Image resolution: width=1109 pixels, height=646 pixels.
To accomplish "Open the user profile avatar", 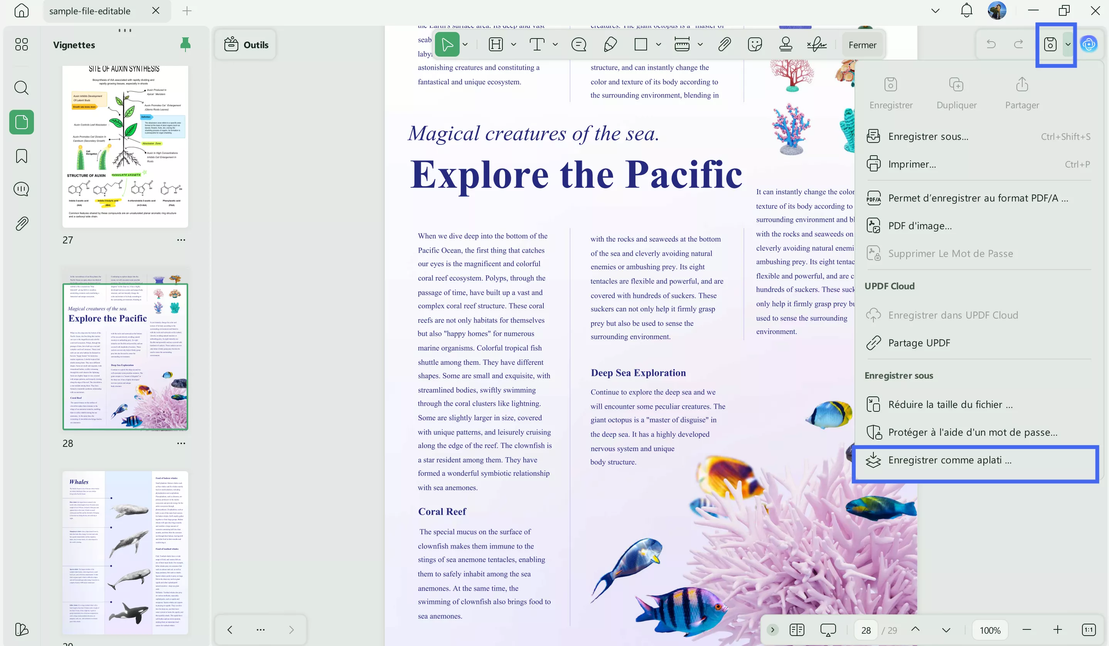I will (997, 10).
